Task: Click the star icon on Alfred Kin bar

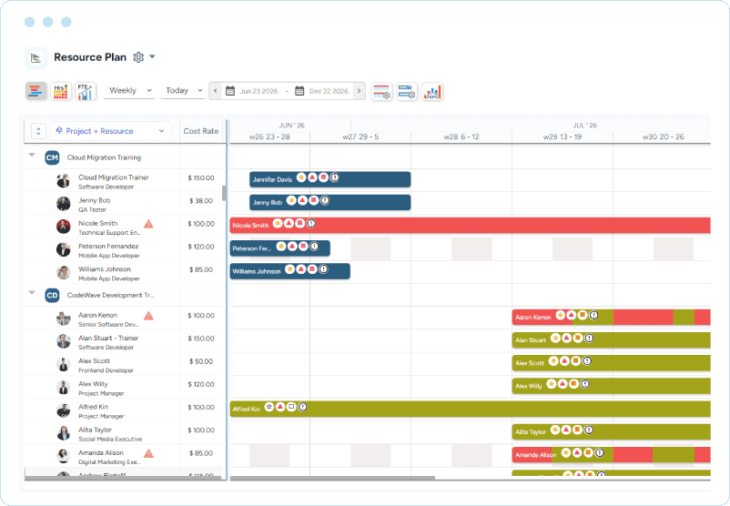Action: [269, 407]
